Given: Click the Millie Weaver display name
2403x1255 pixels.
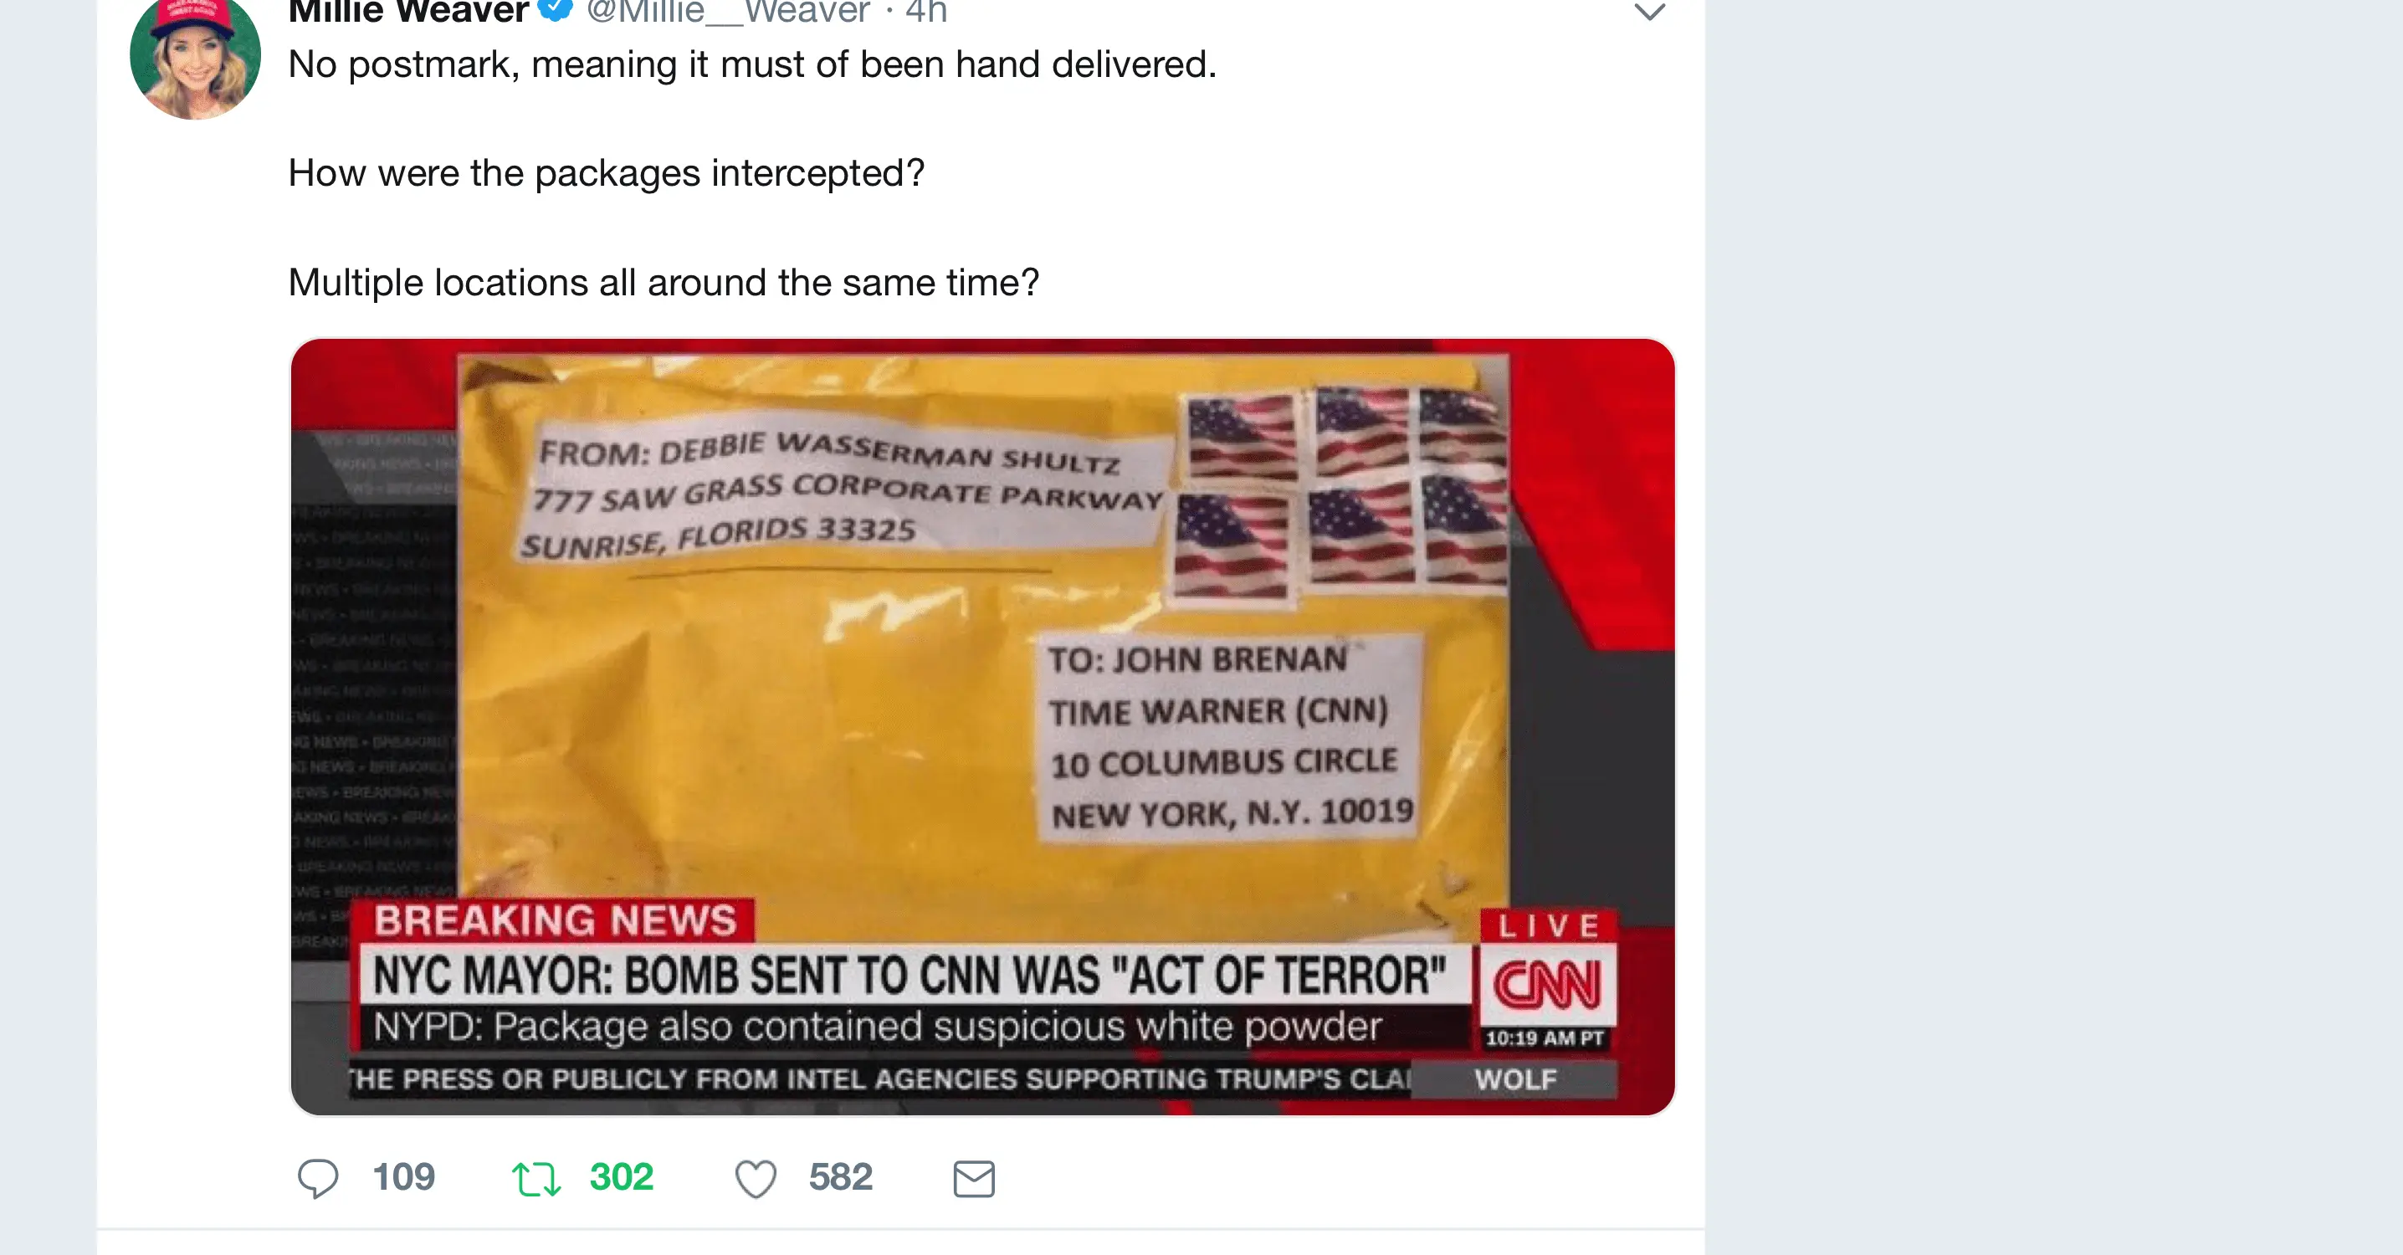Looking at the screenshot, I should click(408, 11).
